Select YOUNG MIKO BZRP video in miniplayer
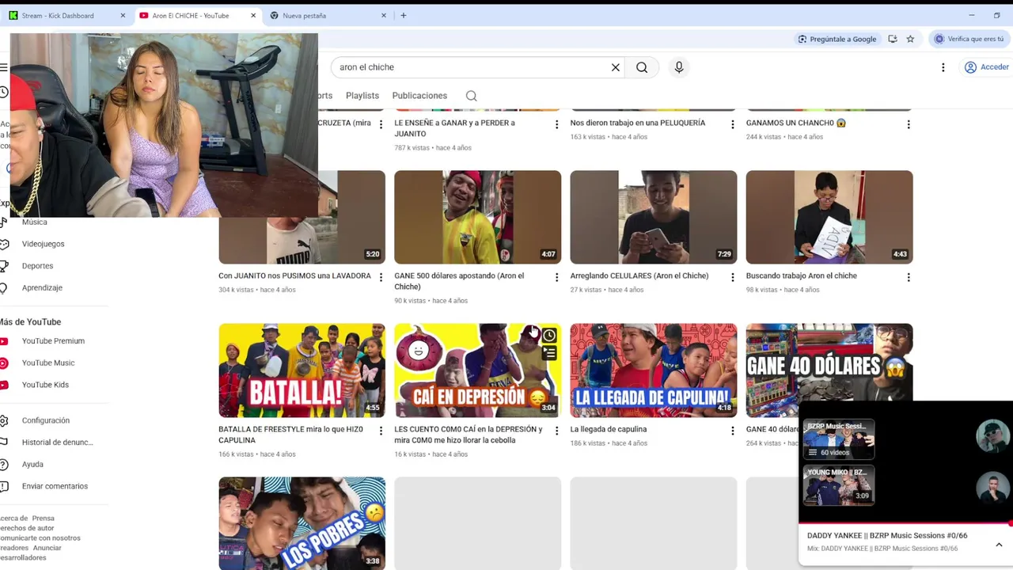The image size is (1013, 570). click(x=839, y=484)
